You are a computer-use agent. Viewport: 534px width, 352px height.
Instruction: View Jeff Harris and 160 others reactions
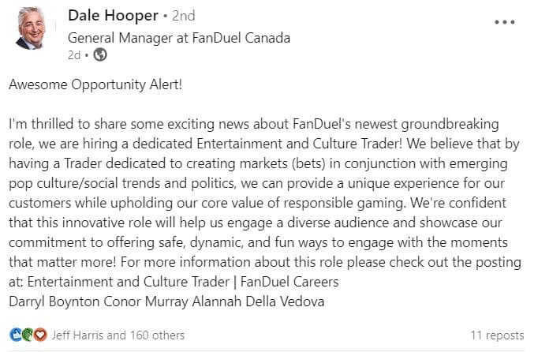(118, 335)
